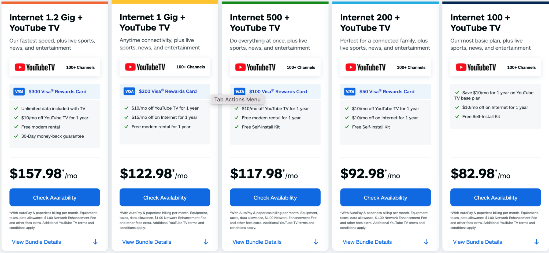The width and height of the screenshot is (549, 253).
Task: Open View Bundle Details for Internet 200
Action: pos(367,242)
